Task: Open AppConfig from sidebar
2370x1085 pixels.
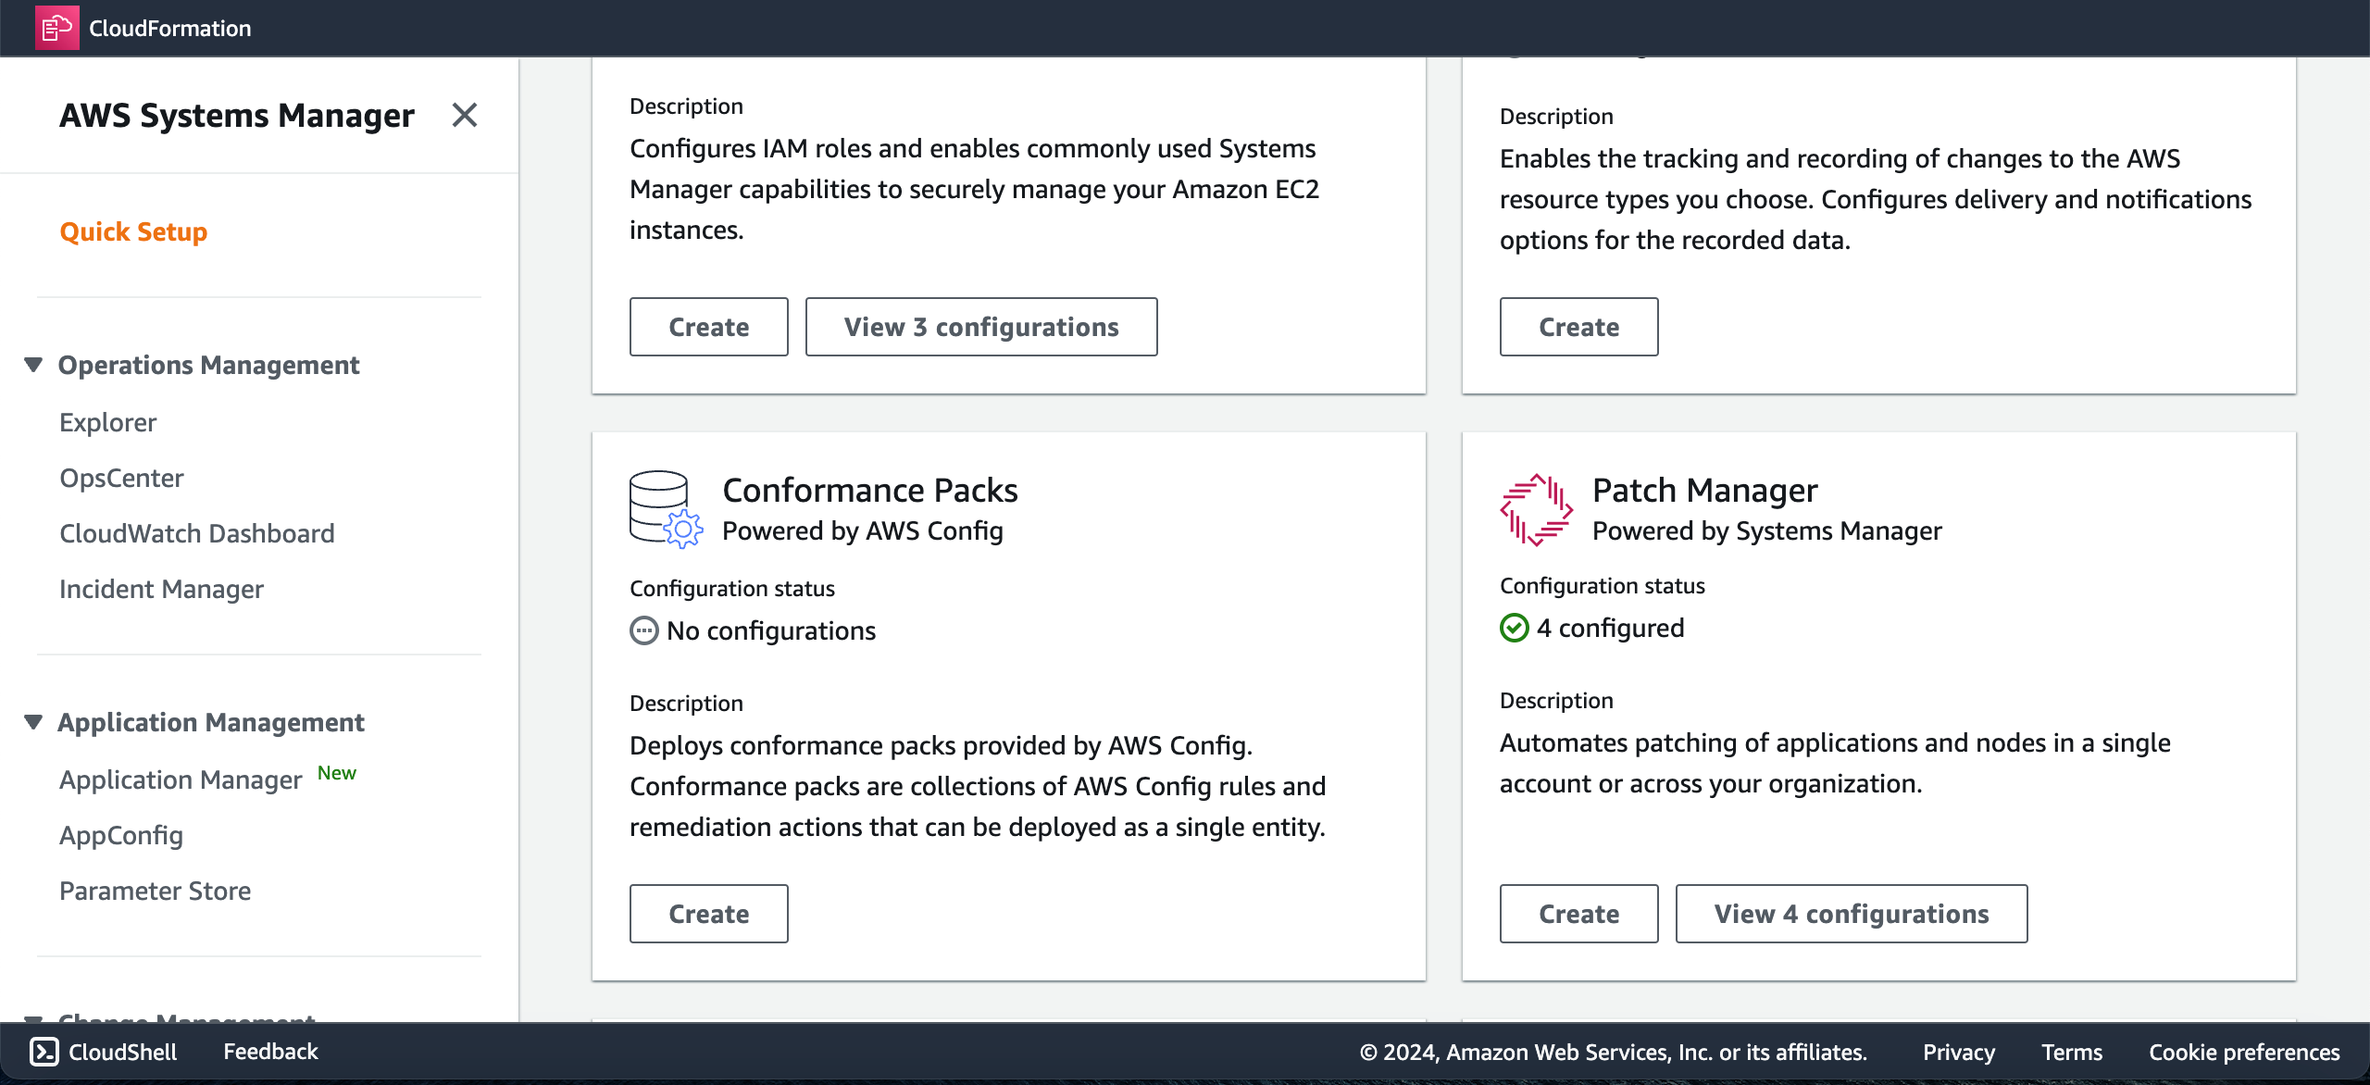Action: pyautogui.click(x=121, y=835)
